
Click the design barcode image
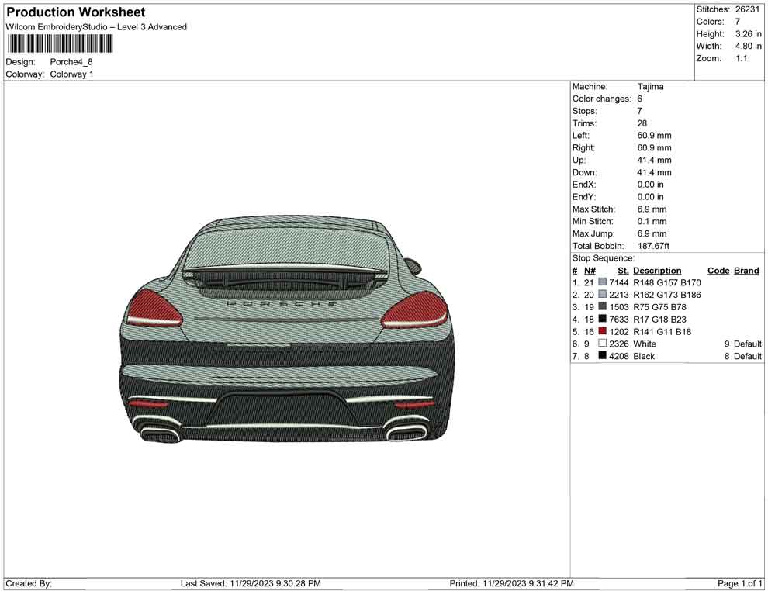tap(59, 44)
